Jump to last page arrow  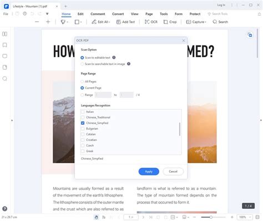151,217
